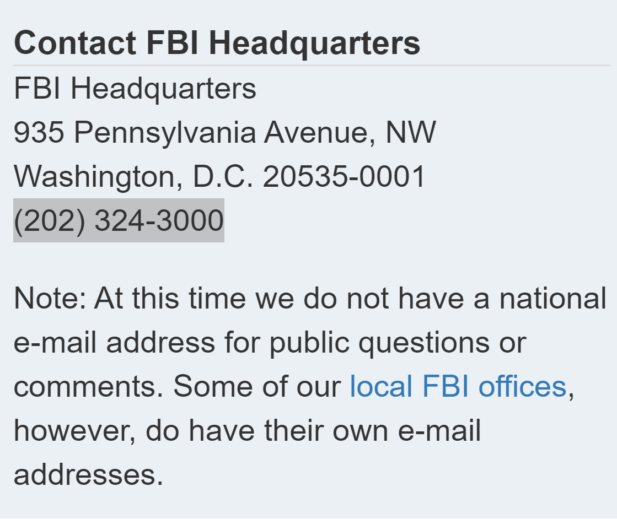The height and width of the screenshot is (519, 617).
Task: Click the words Some of our
Action: 257,387
